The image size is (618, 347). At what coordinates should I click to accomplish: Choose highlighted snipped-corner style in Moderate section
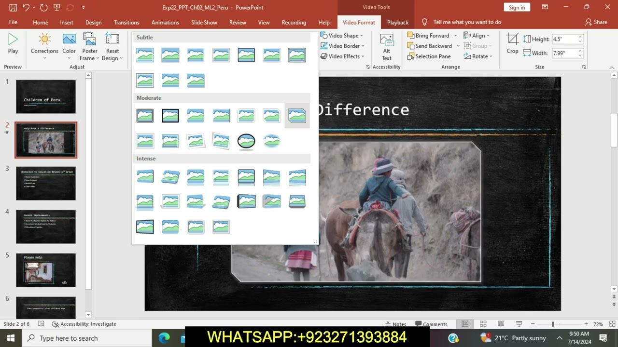coord(297,116)
